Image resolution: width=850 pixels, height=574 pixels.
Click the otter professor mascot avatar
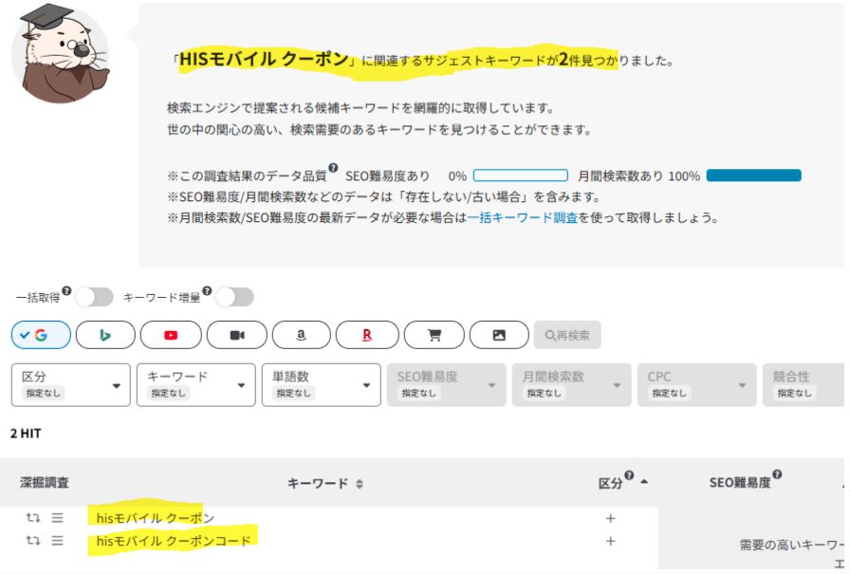pyautogui.click(x=61, y=53)
